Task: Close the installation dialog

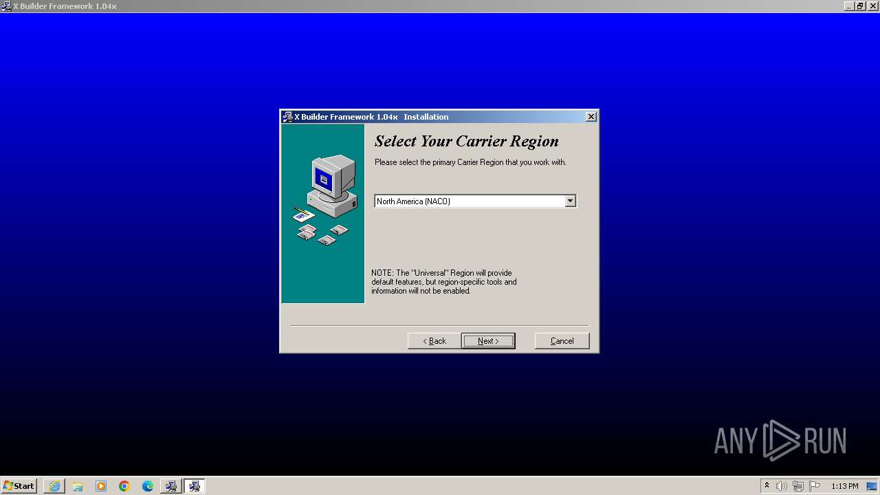Action: (591, 117)
